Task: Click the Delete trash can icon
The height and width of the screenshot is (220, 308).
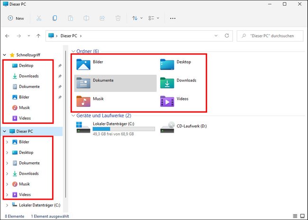Action: tap(118, 18)
